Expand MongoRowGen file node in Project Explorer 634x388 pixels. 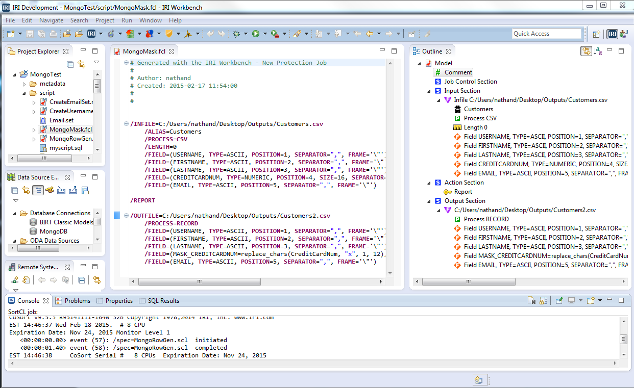coord(34,139)
